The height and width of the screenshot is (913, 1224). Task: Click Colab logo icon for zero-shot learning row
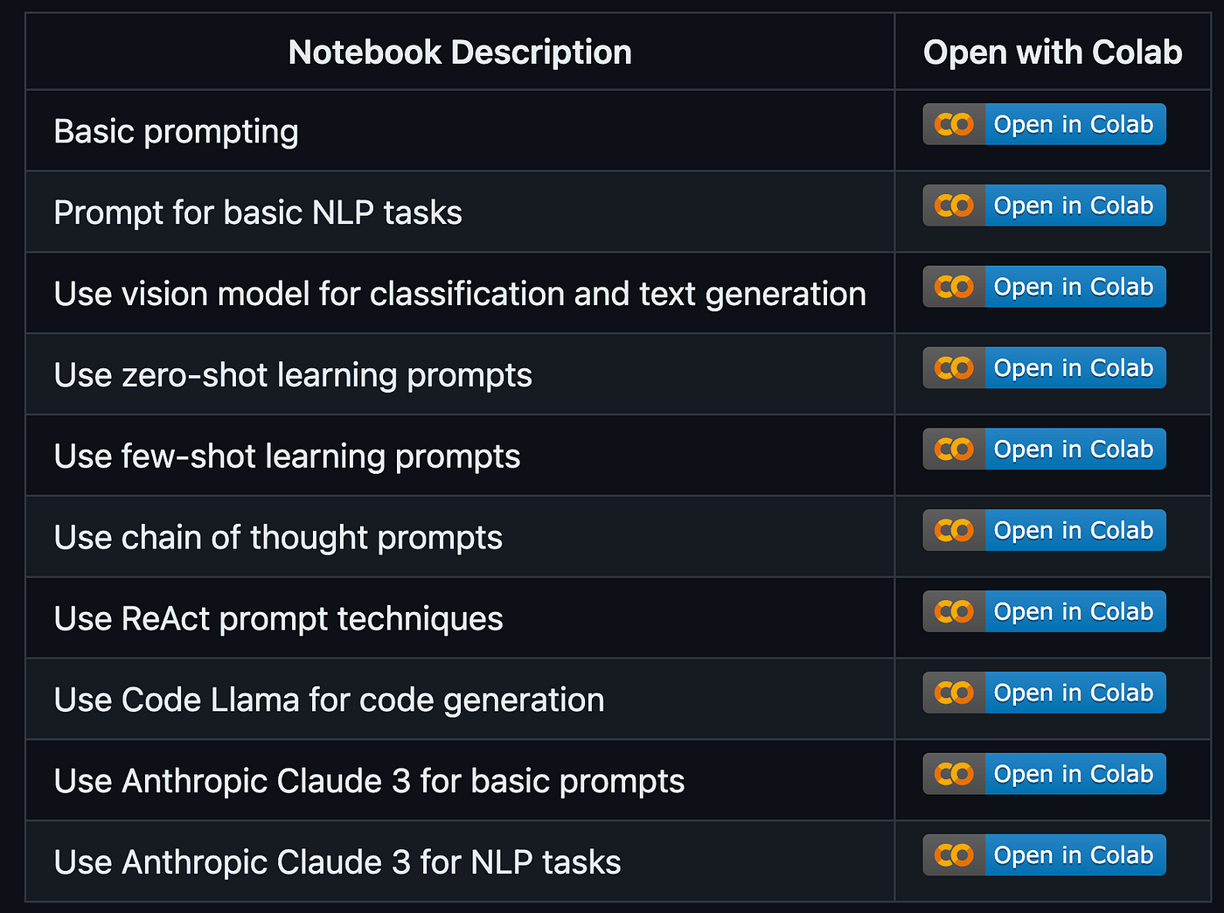(x=954, y=368)
